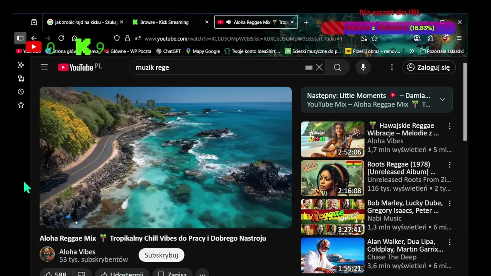Screen dimensions: 491x276
Task: Dislike the video with thumbs-down
Action: click(x=81, y=274)
